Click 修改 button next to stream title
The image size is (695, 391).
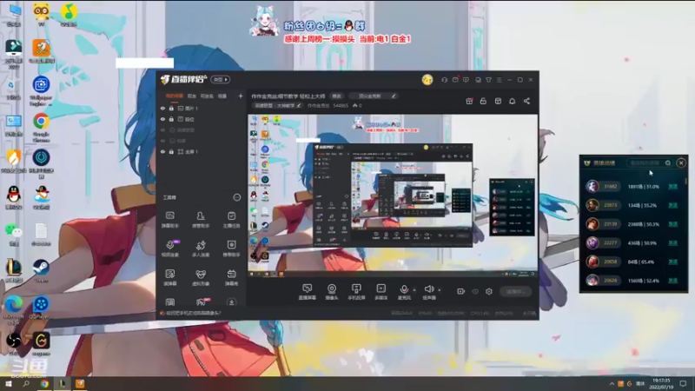(x=337, y=96)
